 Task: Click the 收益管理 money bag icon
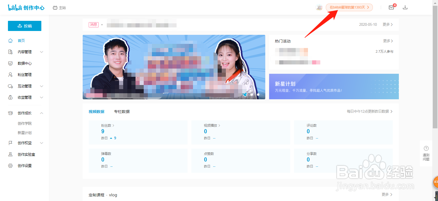coord(10,97)
